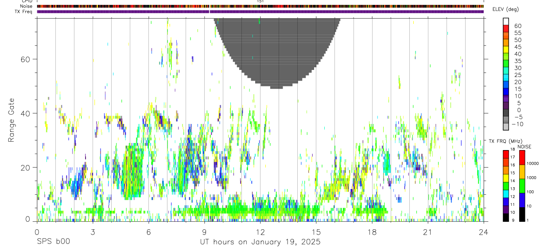The height and width of the screenshot is (251, 544).
Task: Pick the green segment of the NOISE bar
Action: pos(522,186)
